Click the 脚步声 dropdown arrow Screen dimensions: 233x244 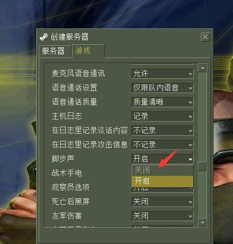(190, 160)
